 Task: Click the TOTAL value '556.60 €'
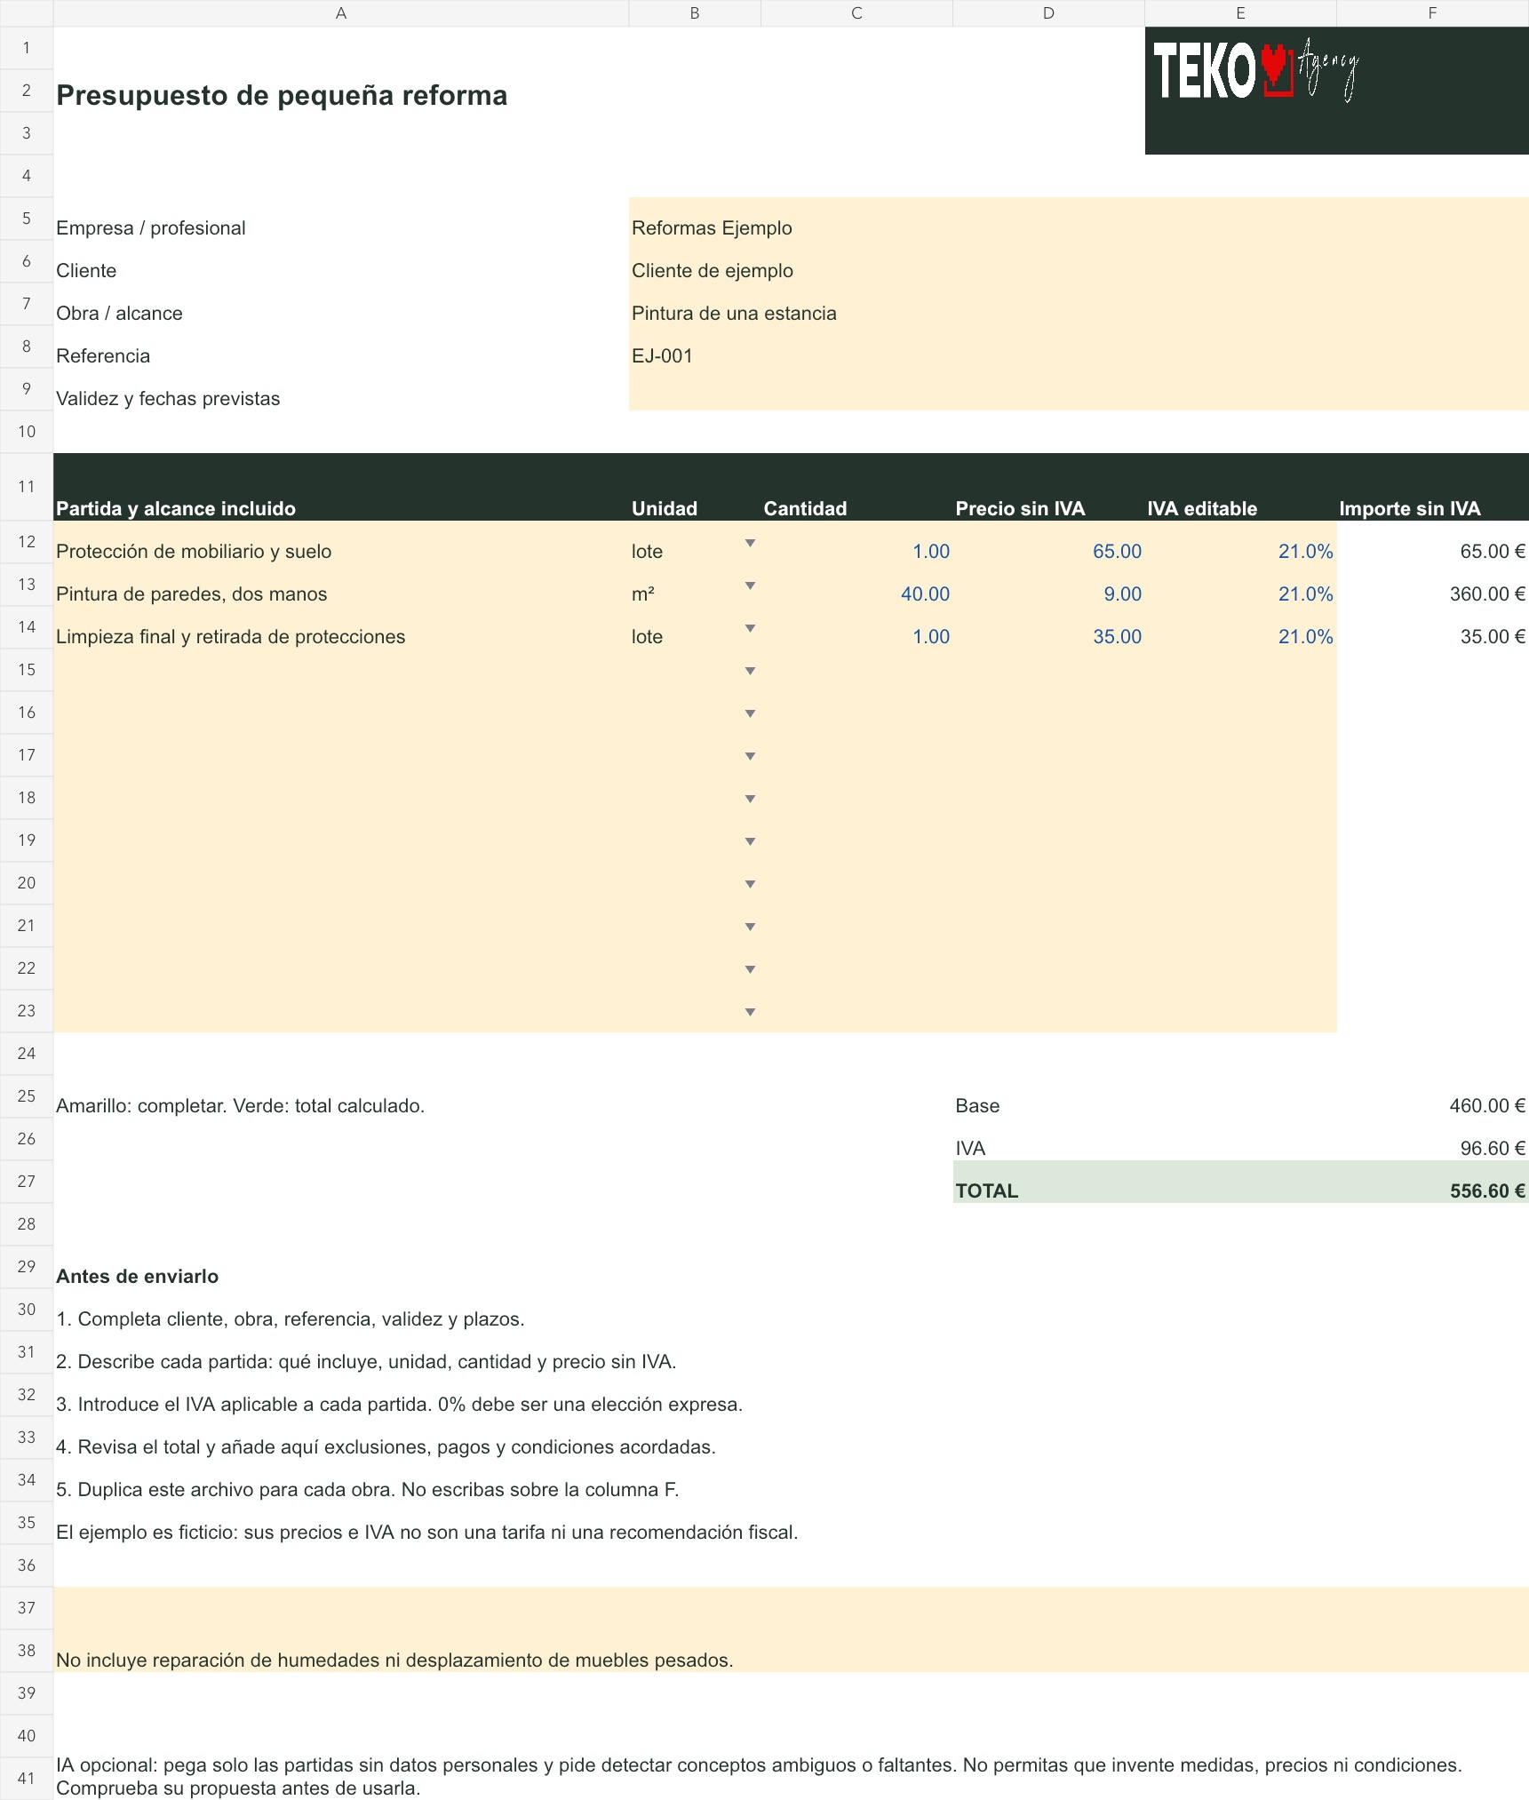tap(1487, 1191)
